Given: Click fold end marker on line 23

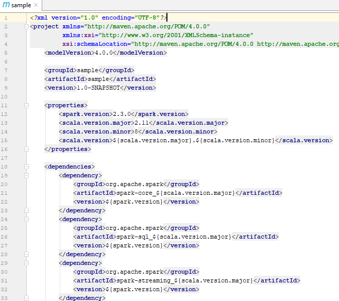Looking at the screenshot, I should click(26, 211).
